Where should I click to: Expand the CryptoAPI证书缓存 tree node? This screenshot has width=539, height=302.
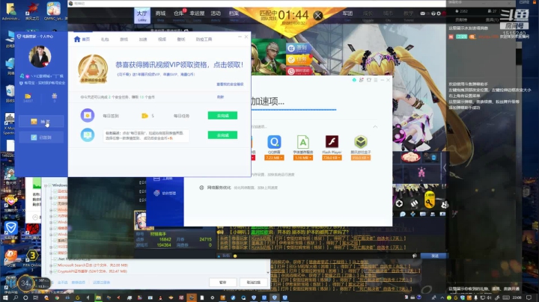pos(51,271)
